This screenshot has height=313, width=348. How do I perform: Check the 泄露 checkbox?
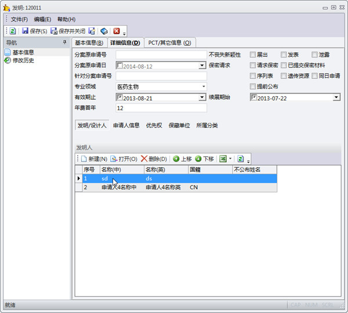tap(314, 55)
